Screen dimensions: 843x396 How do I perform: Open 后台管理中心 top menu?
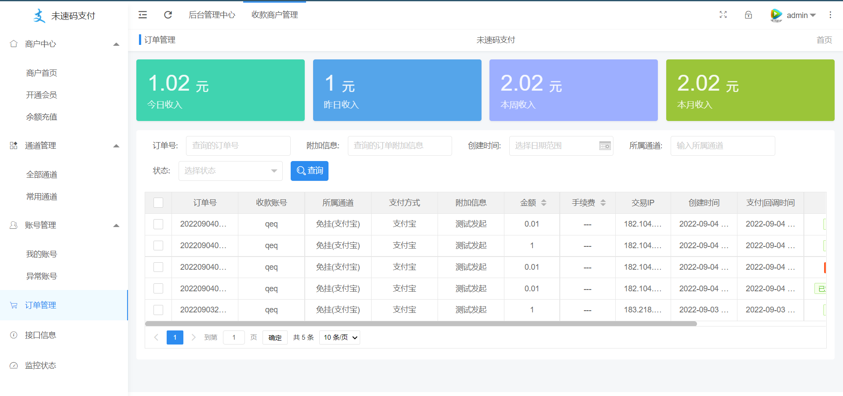(212, 15)
